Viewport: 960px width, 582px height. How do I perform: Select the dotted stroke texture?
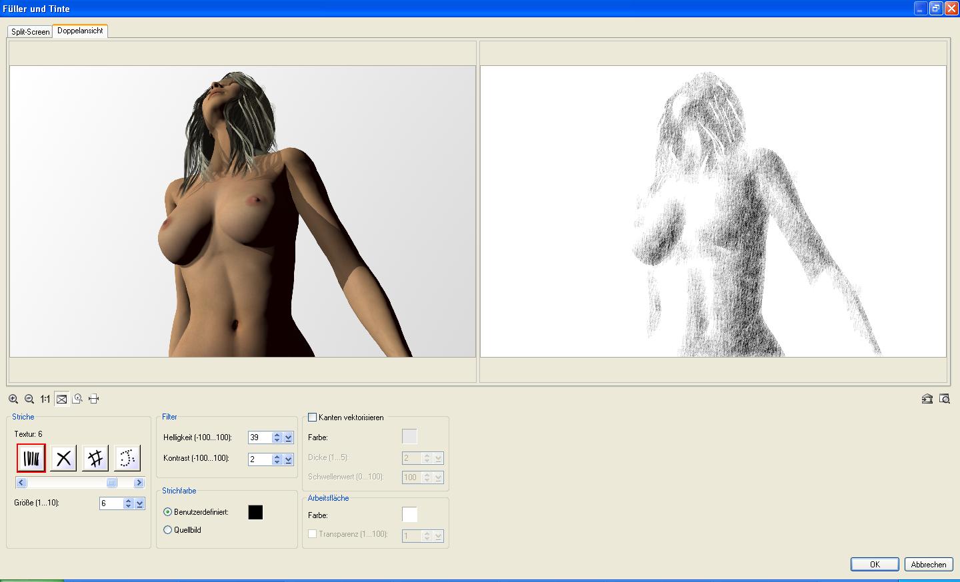127,458
